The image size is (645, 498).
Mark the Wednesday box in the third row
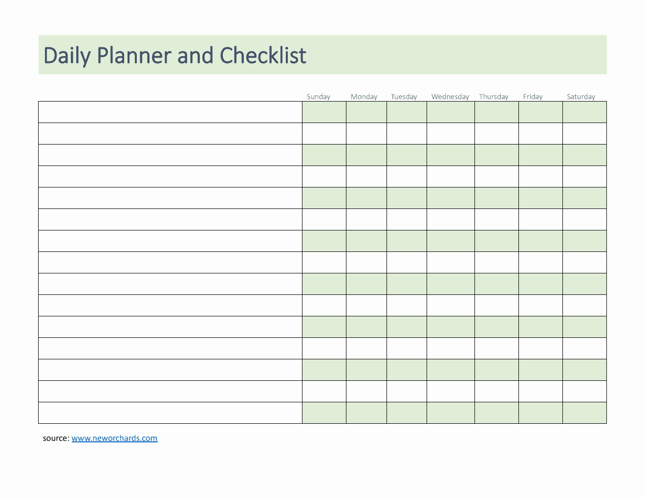click(x=451, y=155)
